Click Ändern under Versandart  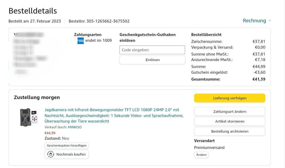(x=201, y=155)
